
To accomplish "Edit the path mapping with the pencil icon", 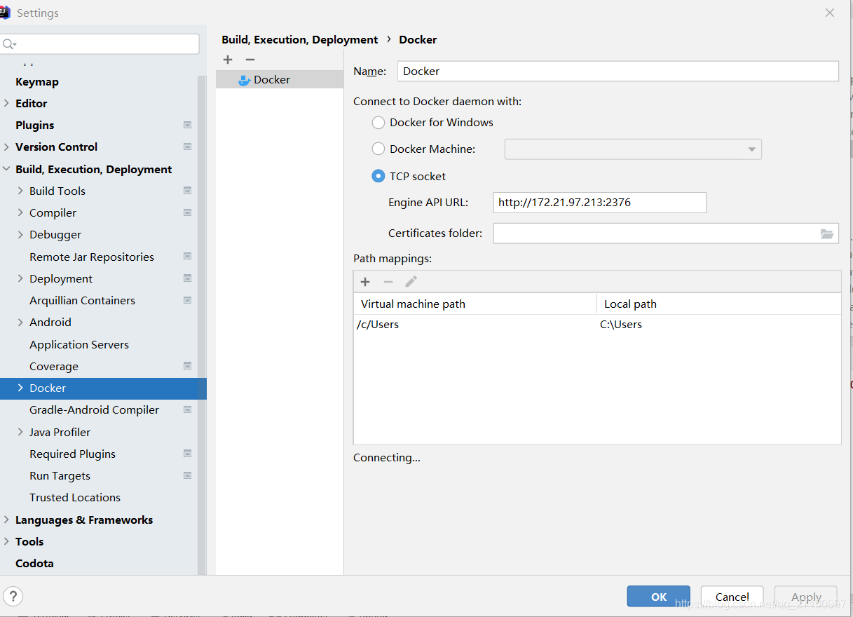I will (x=411, y=281).
